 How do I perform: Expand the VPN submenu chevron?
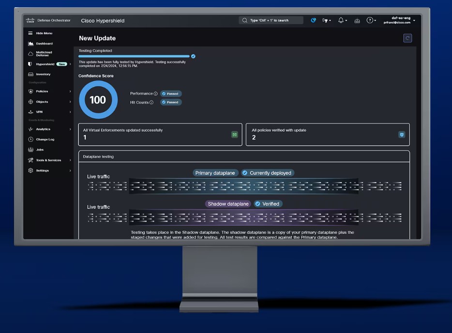pos(70,112)
